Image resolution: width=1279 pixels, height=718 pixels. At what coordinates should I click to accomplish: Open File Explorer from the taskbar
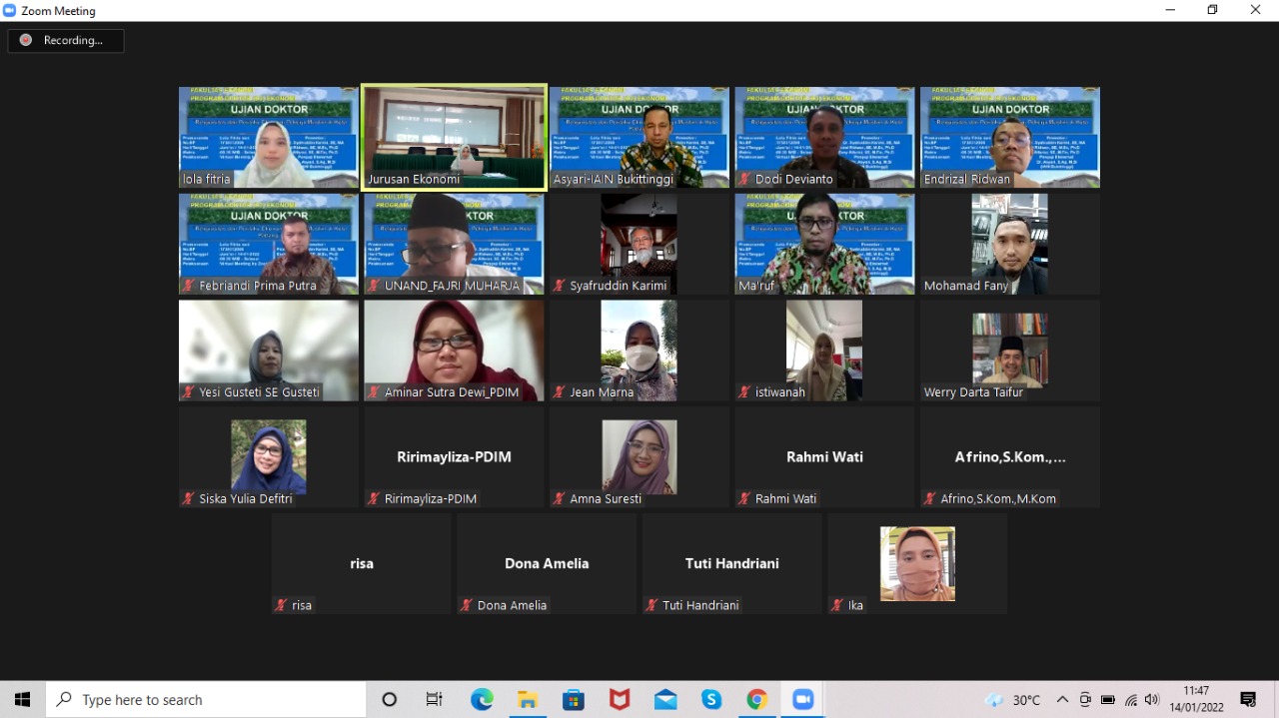coord(528,700)
